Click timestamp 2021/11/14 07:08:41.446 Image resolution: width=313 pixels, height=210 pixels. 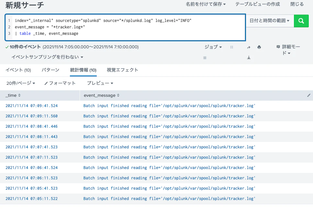pos(31,126)
